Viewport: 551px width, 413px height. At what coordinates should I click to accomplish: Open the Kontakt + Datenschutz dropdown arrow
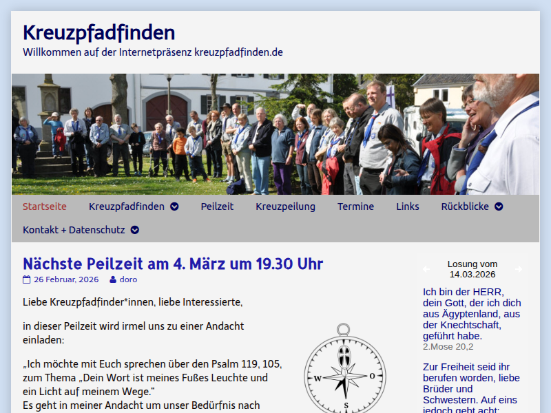click(x=135, y=230)
